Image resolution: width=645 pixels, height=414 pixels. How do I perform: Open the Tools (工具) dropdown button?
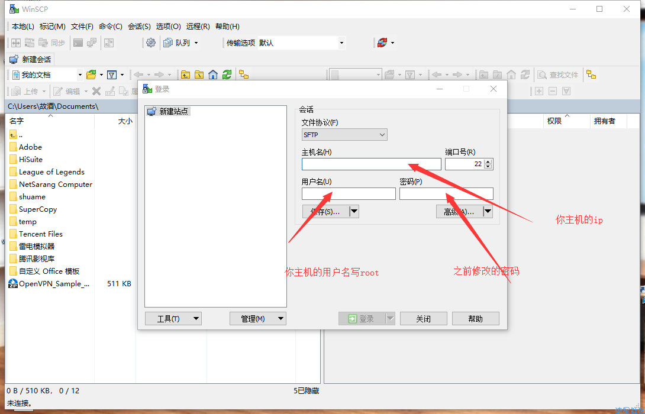(x=173, y=319)
